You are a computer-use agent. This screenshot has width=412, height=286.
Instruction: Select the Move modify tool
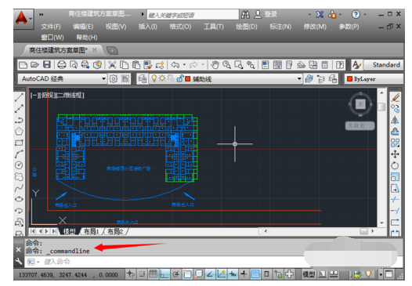[395, 154]
